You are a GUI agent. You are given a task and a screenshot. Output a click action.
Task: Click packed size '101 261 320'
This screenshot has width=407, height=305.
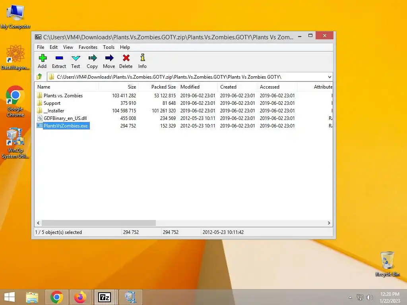click(x=163, y=110)
